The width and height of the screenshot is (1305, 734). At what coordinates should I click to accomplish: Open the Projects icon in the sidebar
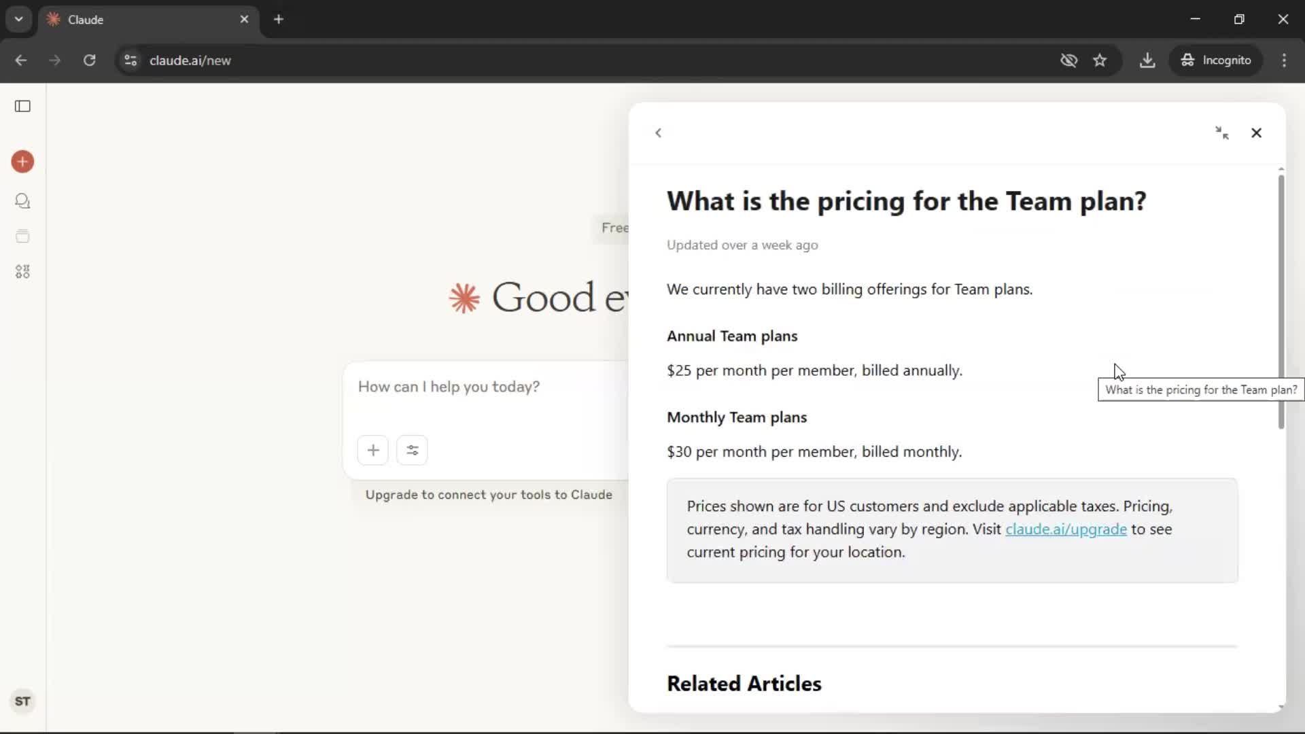[x=22, y=237]
